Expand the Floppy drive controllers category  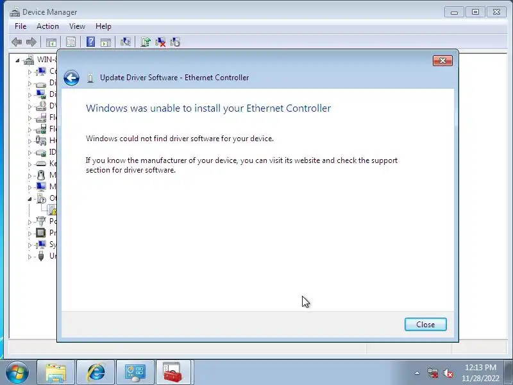[29, 130]
